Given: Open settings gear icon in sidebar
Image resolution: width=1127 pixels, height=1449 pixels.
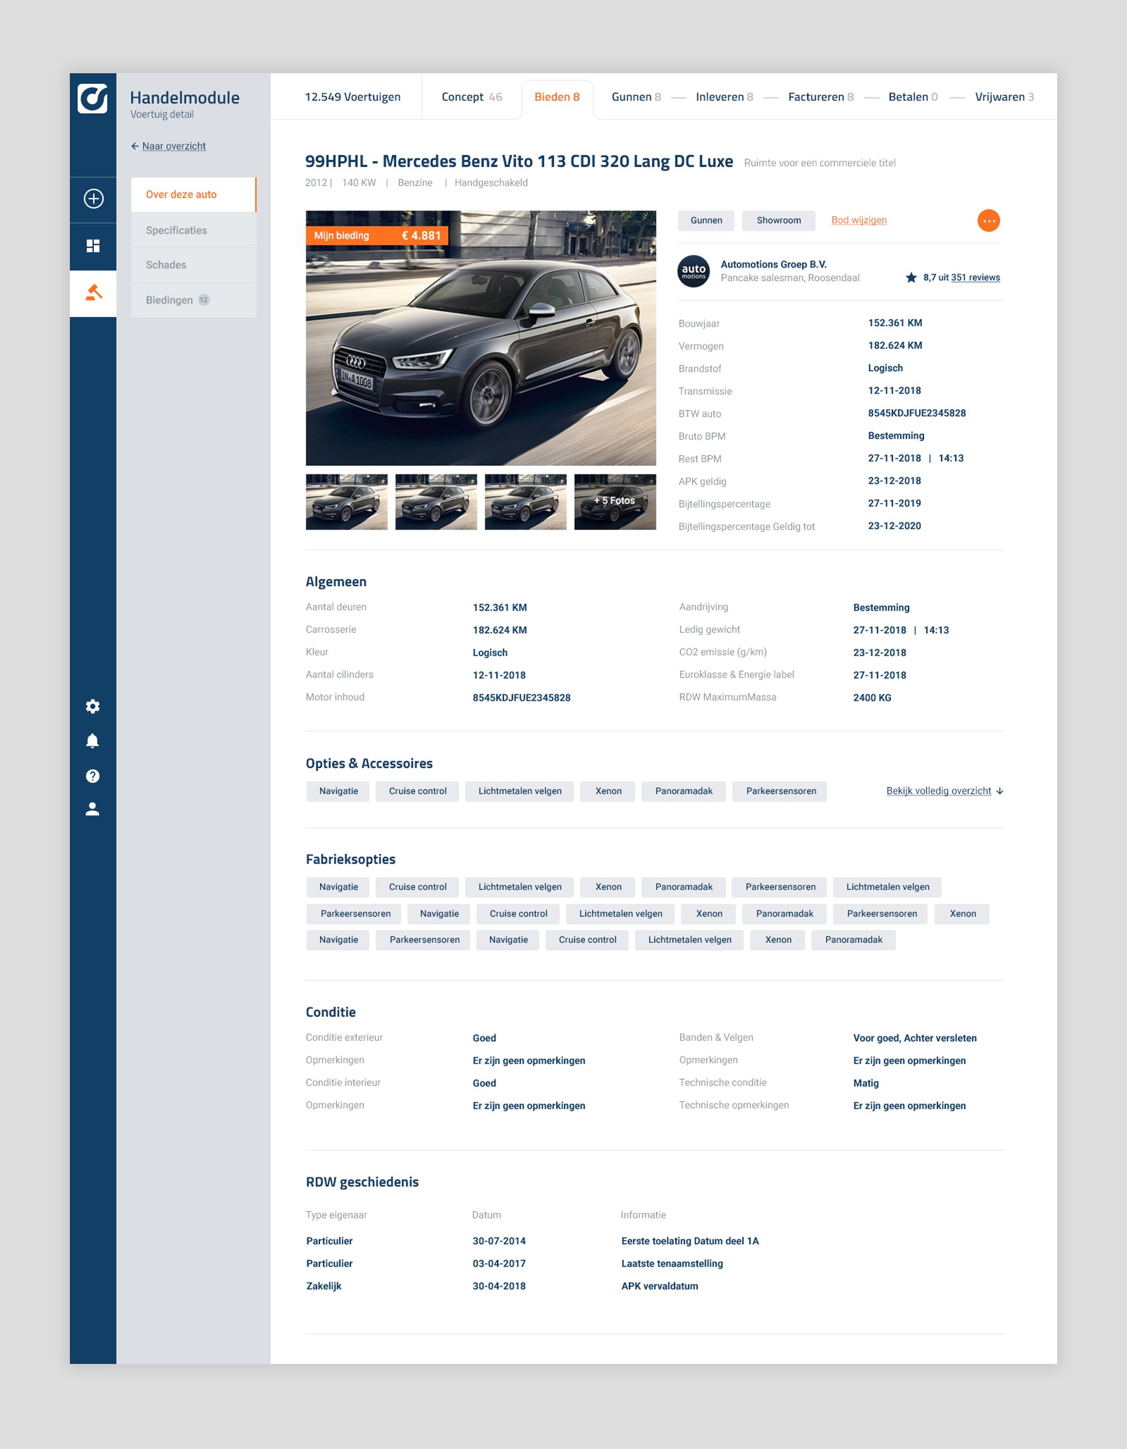Looking at the screenshot, I should [93, 706].
